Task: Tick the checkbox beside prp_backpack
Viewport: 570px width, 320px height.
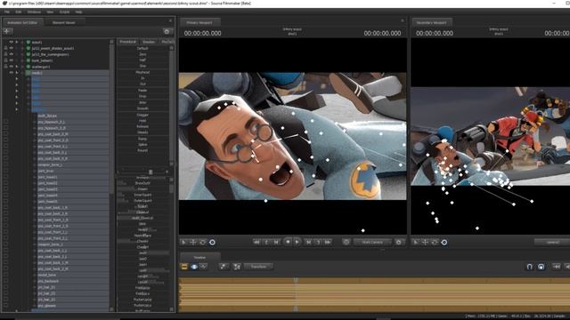Action: [x=5, y=281]
